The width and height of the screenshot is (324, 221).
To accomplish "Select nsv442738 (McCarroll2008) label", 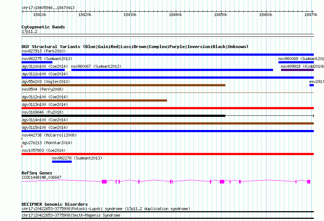I will click(49, 135).
